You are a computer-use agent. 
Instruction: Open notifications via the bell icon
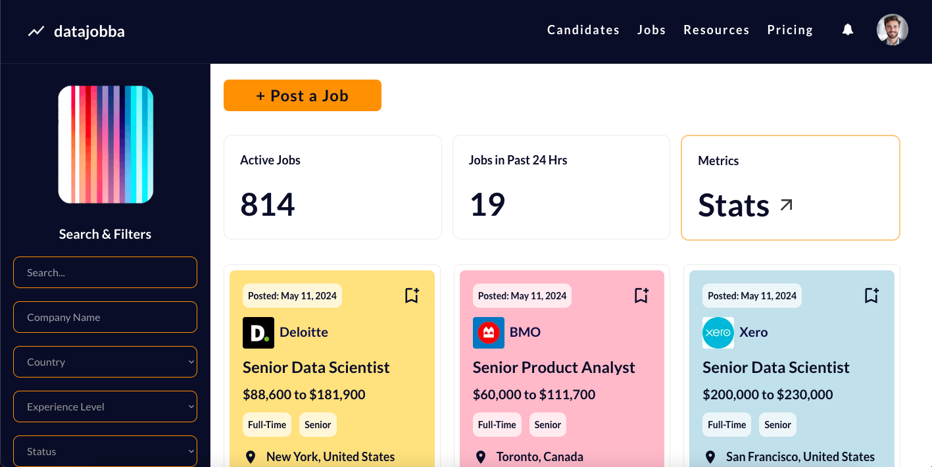tap(848, 30)
